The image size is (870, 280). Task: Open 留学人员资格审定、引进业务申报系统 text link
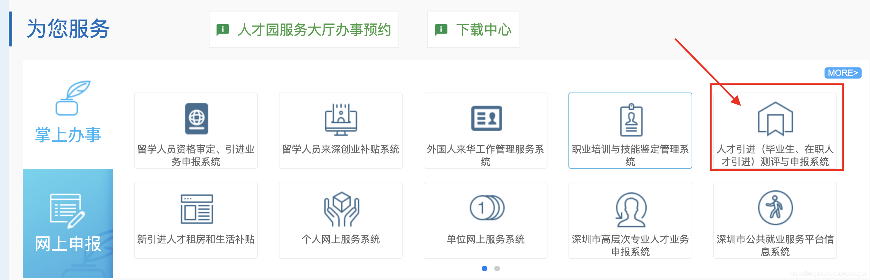pos(196,155)
